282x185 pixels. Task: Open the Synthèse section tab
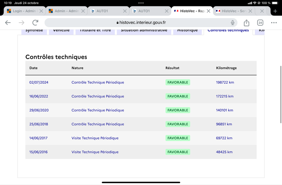pos(34,32)
